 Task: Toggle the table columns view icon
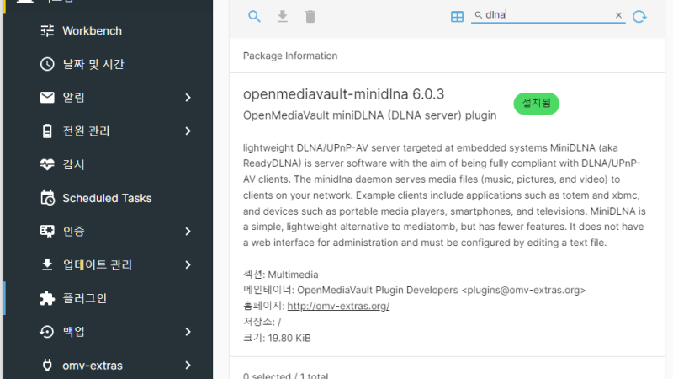coord(457,17)
